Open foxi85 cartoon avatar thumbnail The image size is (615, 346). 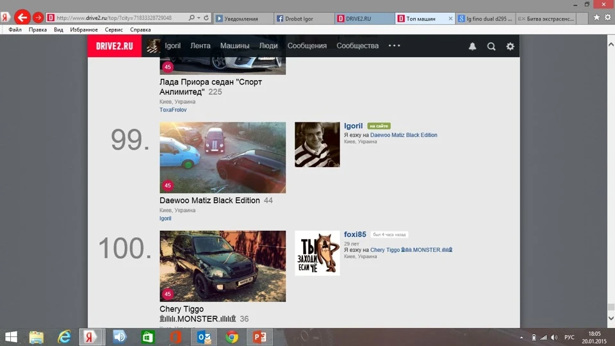(x=317, y=253)
